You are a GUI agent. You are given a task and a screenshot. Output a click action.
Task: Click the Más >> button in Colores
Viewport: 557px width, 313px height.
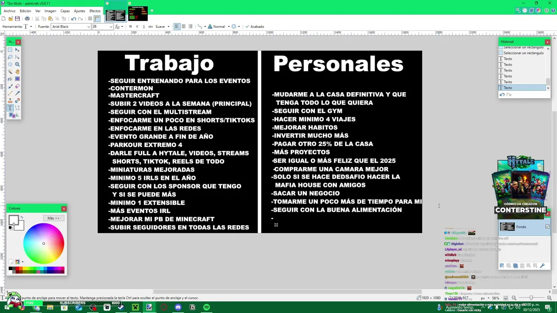tap(54, 218)
